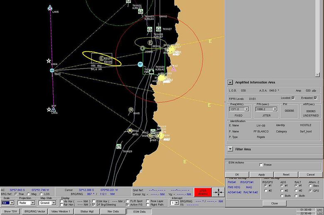
Task: Toggle the Evaluated checkbox
Action: pos(315,98)
